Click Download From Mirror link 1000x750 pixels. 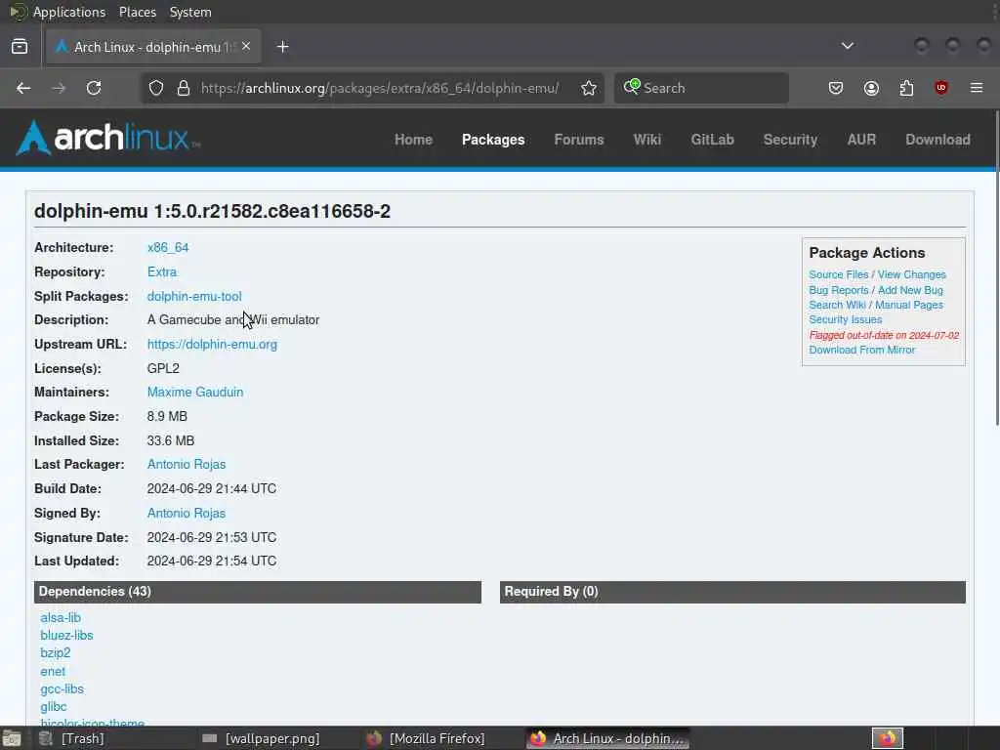pos(862,350)
